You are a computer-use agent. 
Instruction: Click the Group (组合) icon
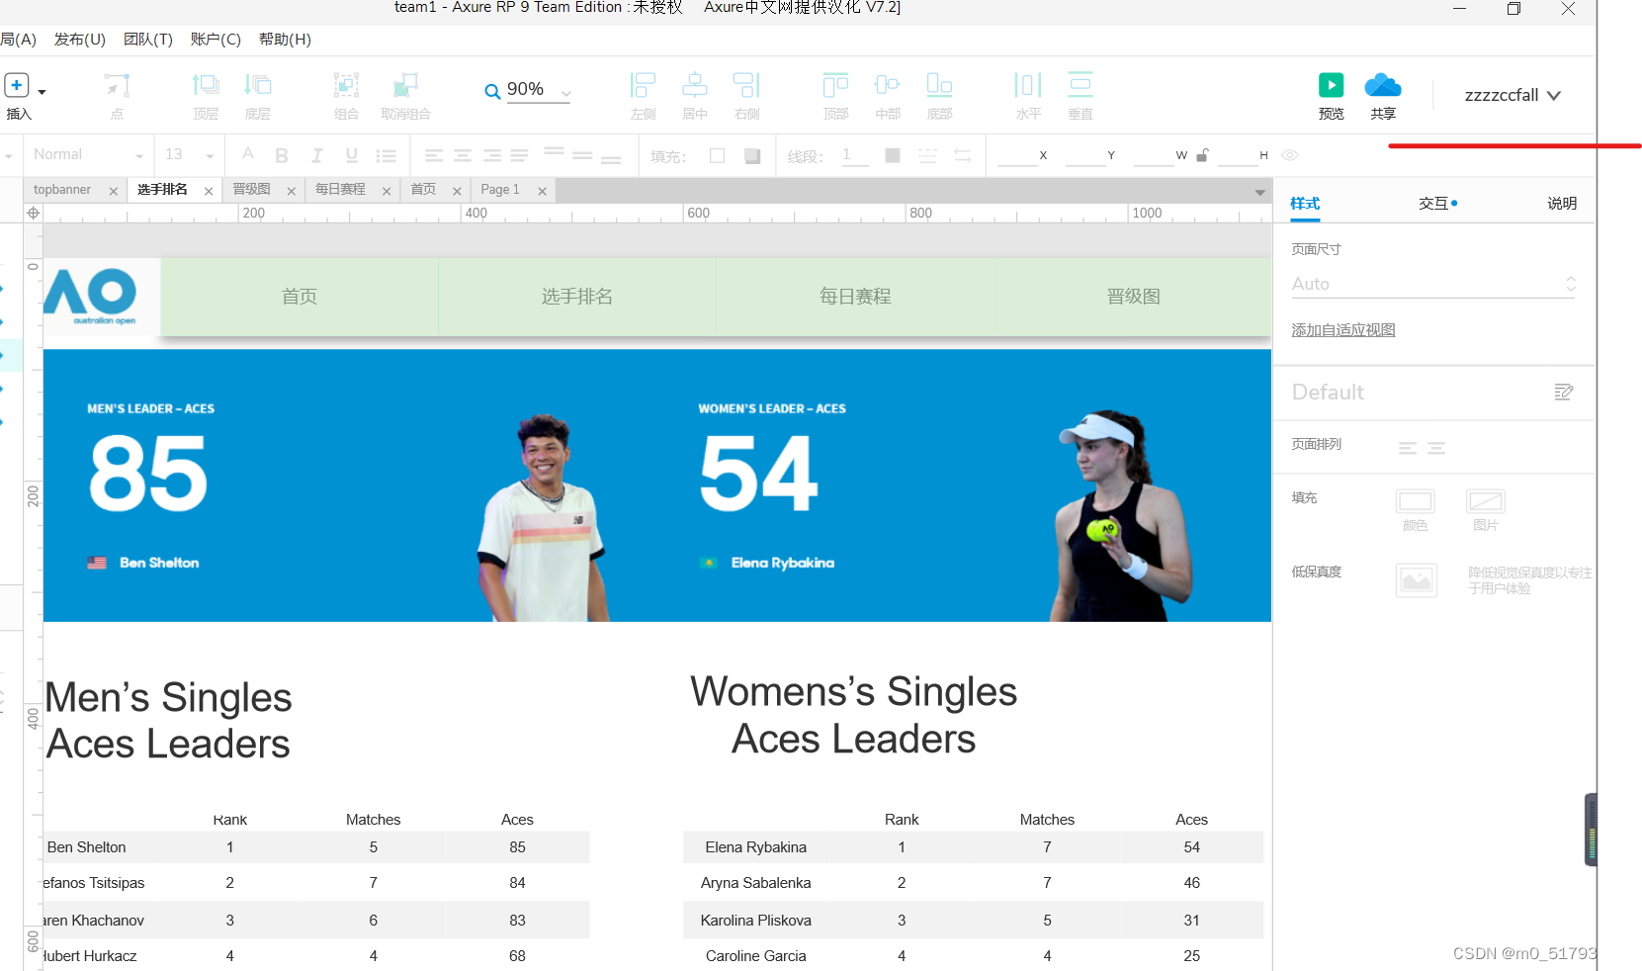[x=346, y=85]
